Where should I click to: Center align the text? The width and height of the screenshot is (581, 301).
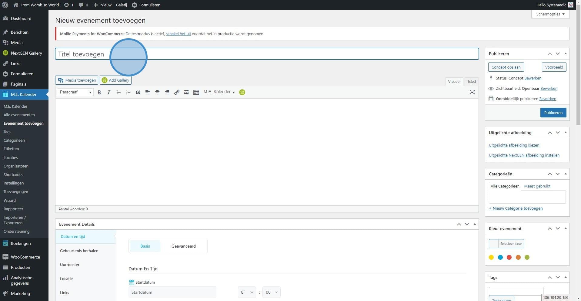[x=157, y=92]
